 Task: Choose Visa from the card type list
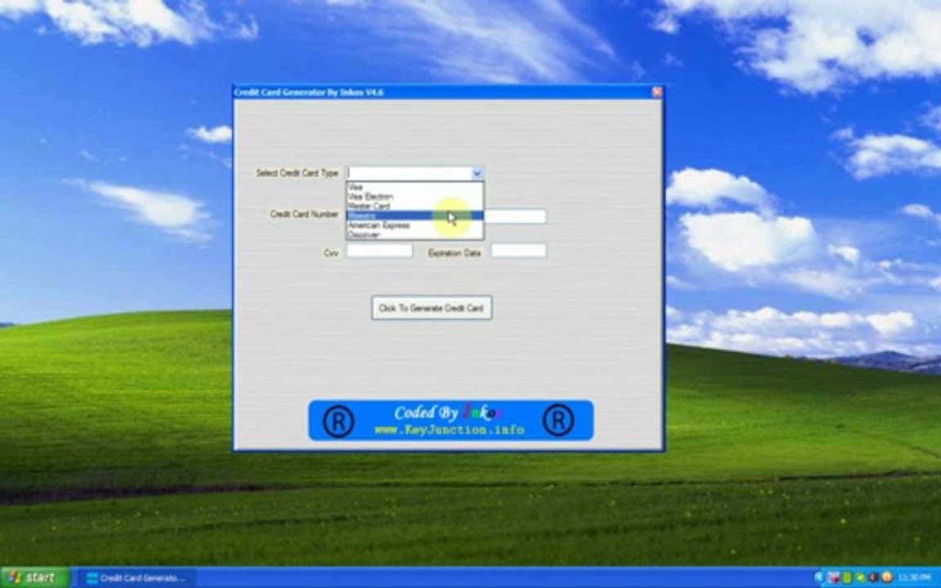[415, 186]
